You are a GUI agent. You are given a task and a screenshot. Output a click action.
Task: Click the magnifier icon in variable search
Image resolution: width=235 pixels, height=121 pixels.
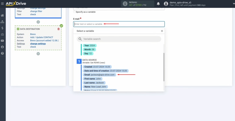(80, 39)
